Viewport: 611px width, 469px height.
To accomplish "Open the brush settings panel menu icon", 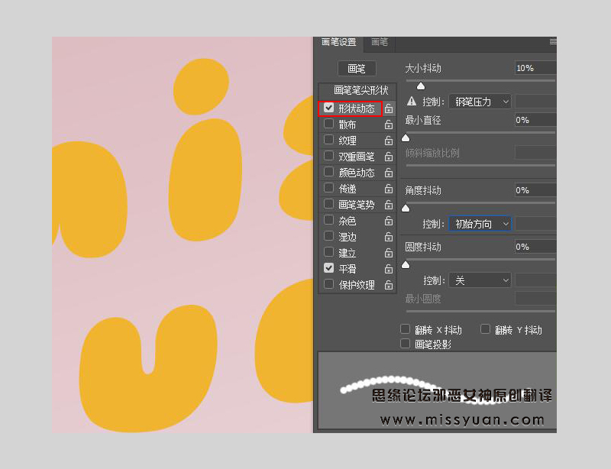I will click(x=553, y=42).
